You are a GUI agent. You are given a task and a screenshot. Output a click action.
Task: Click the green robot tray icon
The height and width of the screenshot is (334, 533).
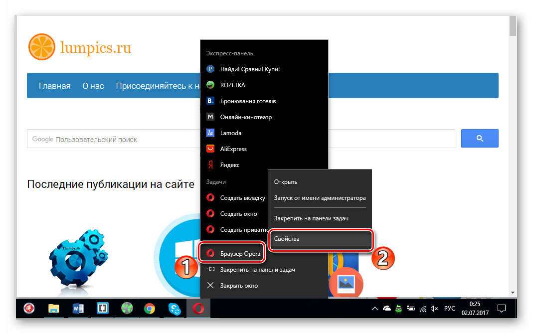[399, 309]
